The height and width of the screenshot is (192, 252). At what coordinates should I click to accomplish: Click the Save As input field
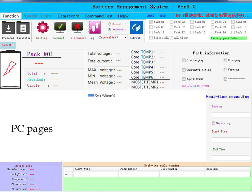(231, 115)
